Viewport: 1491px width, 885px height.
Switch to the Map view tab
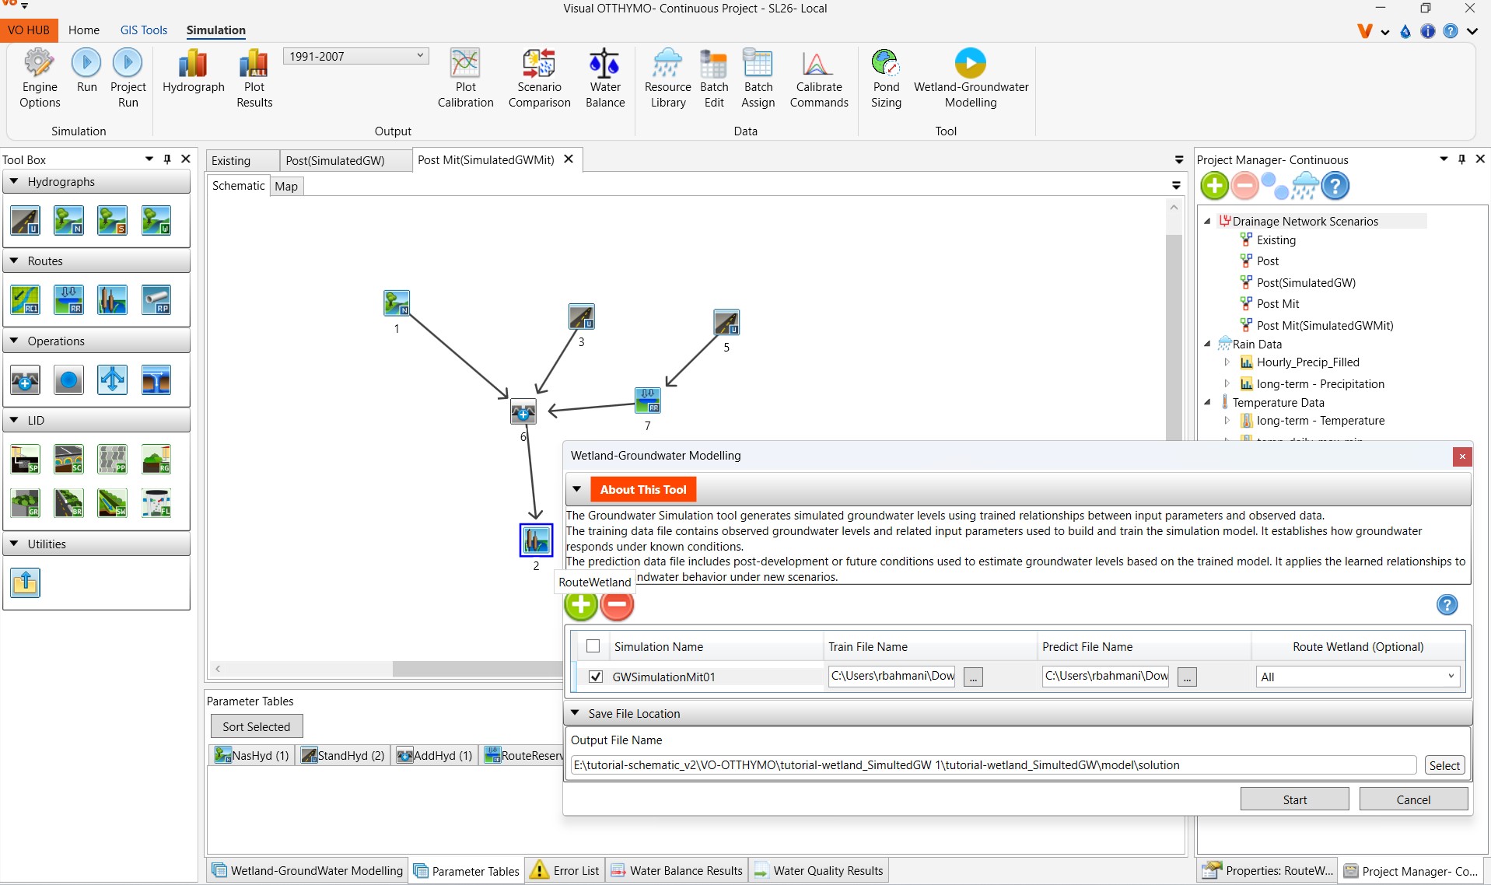pyautogui.click(x=286, y=186)
